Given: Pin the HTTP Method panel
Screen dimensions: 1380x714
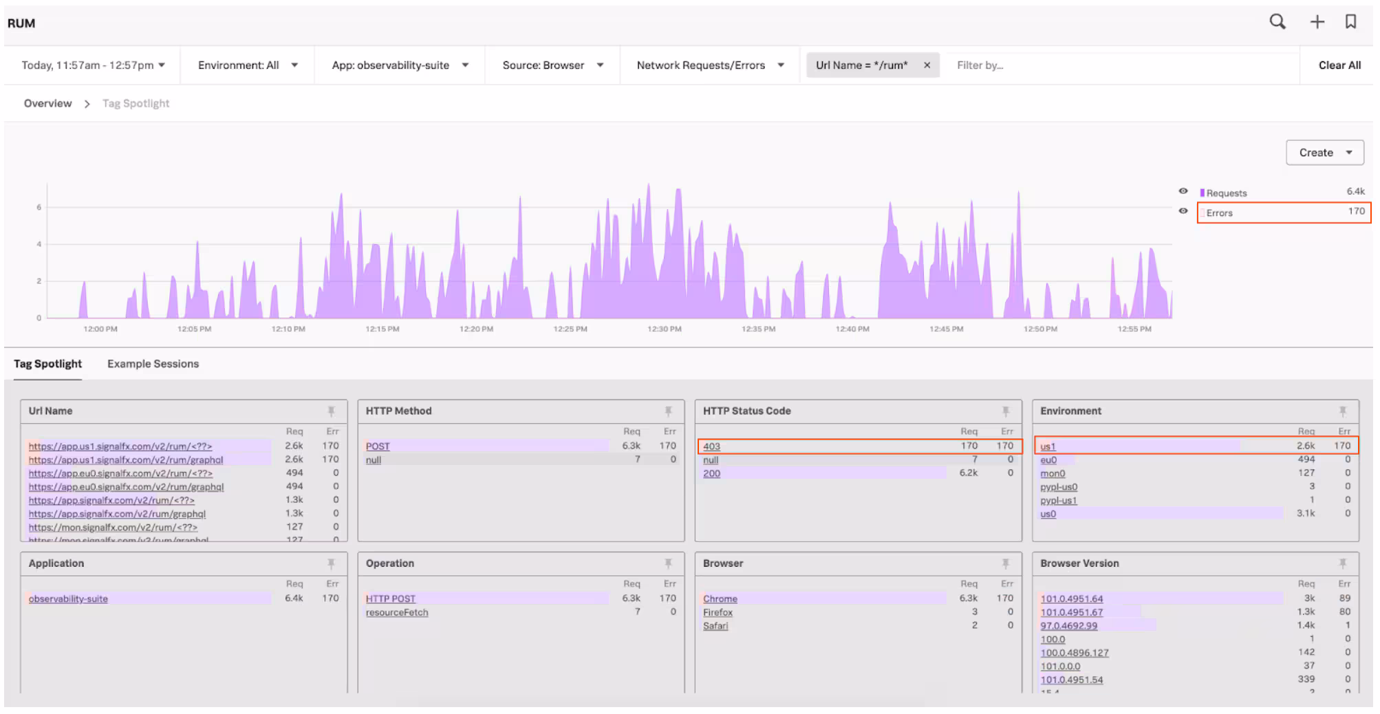Looking at the screenshot, I should [668, 411].
